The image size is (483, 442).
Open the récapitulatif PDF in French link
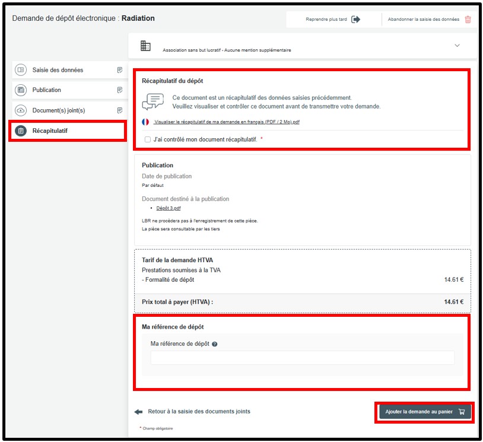click(x=227, y=122)
